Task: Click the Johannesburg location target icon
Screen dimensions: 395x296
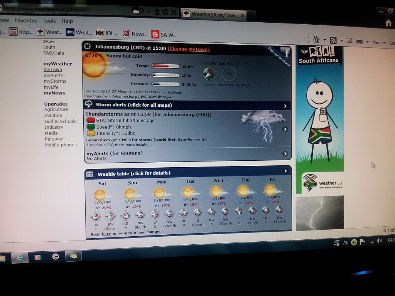Action: coord(88,46)
